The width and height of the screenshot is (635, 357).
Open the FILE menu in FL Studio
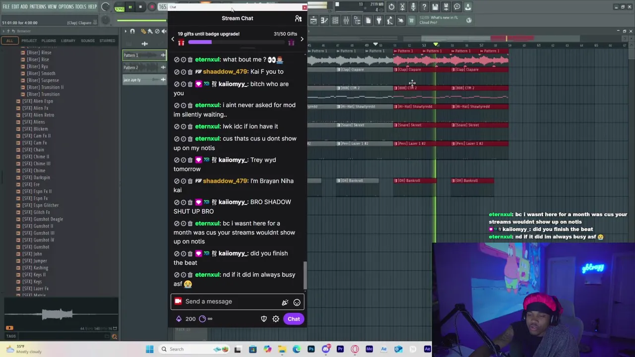pyautogui.click(x=6, y=7)
